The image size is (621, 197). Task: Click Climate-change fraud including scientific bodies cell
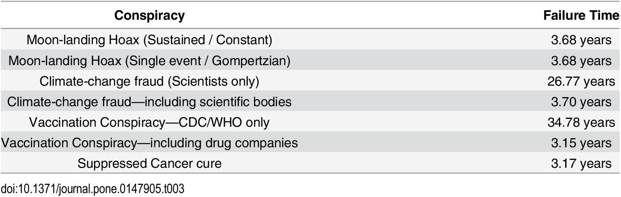pyautogui.click(x=149, y=102)
